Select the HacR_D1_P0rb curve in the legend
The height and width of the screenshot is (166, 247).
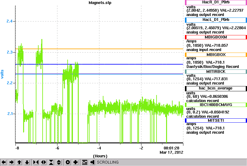216,2
